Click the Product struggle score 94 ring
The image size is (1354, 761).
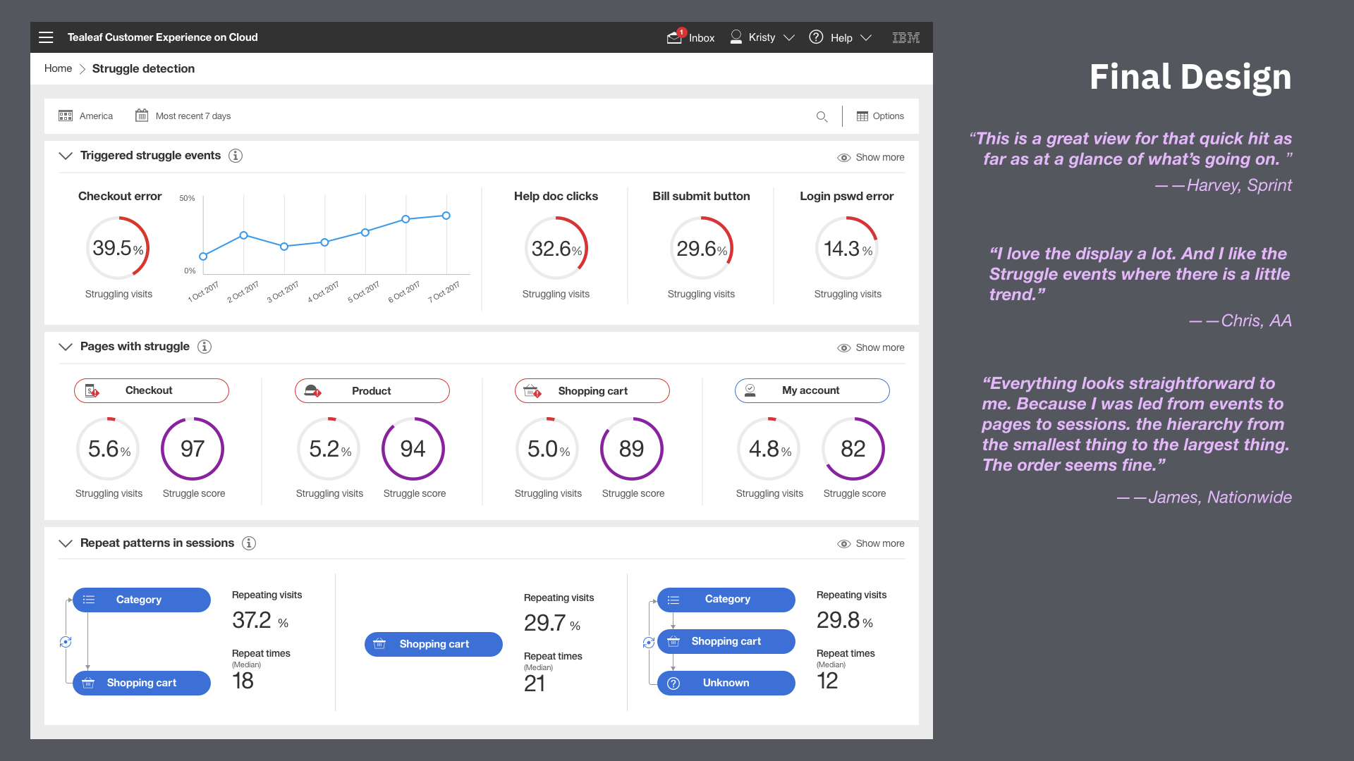[x=413, y=449]
